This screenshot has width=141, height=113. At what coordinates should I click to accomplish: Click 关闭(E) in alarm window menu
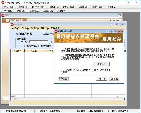[x=15, y=28]
